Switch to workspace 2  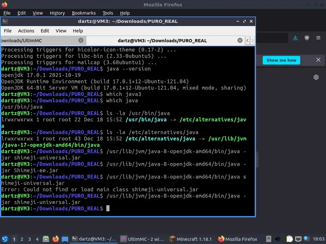tap(22, 239)
